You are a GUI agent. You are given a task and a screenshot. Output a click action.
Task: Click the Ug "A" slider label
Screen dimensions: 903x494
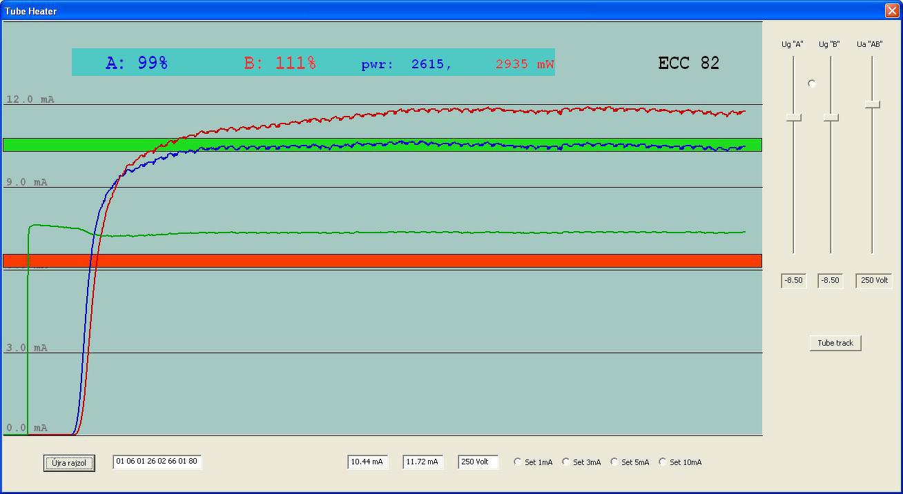(x=793, y=44)
